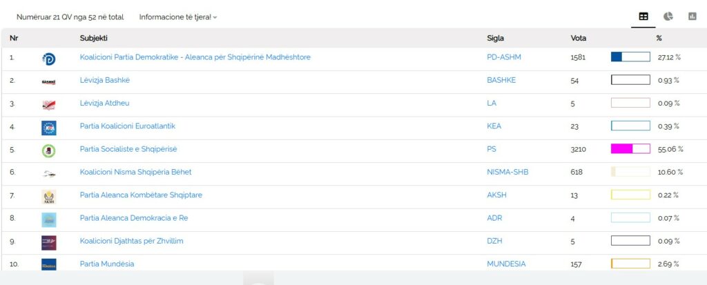Viewport: 707px width, 285px height.
Task: Open Koalicioni Nisma Shqipëria Bëhet link
Action: coord(135,172)
